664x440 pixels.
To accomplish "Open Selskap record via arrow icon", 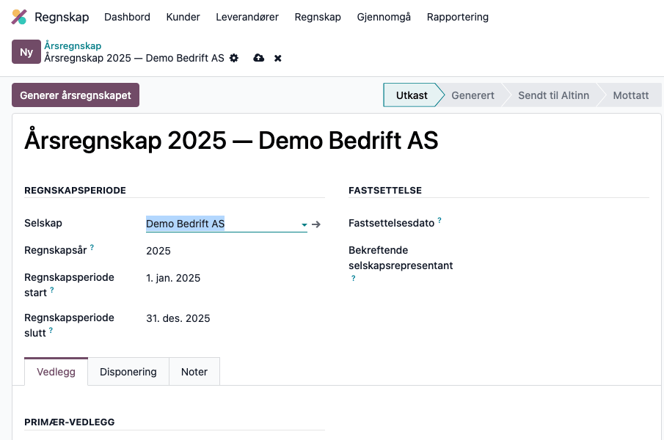I will click(x=316, y=224).
